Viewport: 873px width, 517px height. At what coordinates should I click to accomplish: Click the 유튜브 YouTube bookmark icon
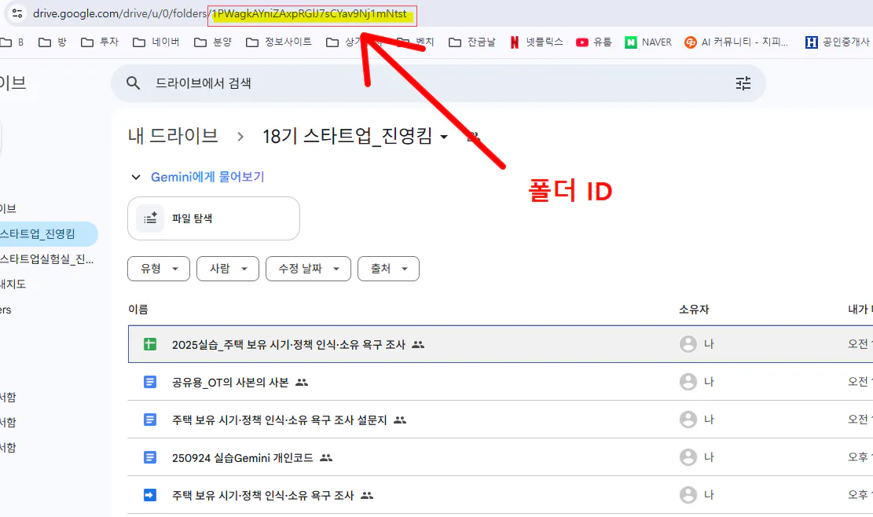[582, 42]
